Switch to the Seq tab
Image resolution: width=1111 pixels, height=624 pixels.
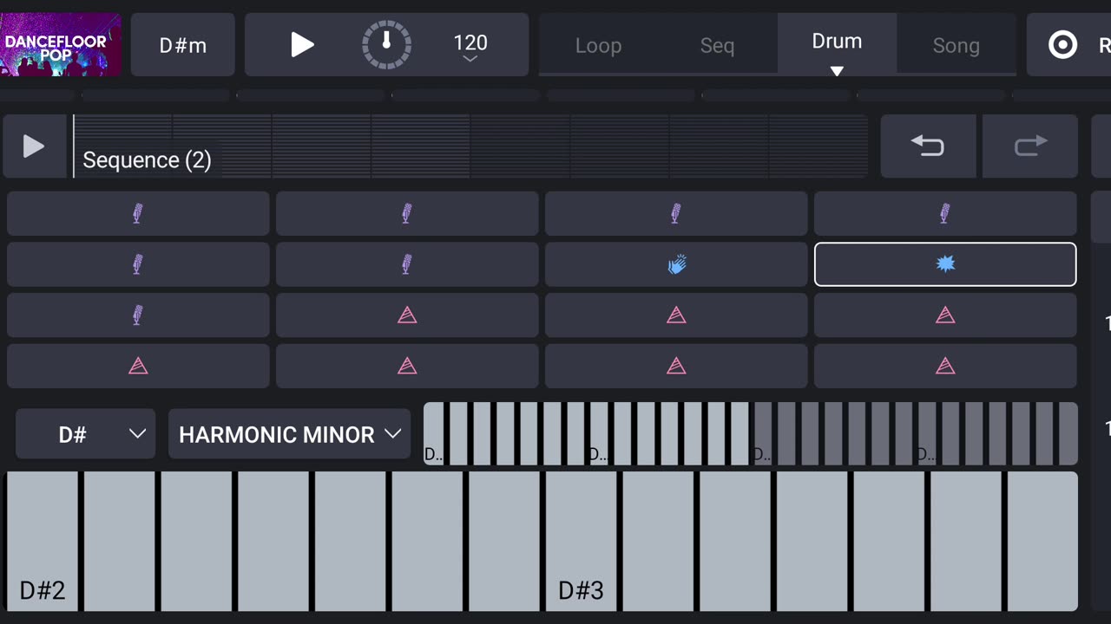[718, 45]
